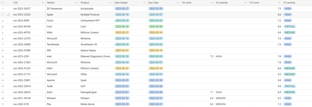Select the Ethernet Diagnostics Driver product cell
This screenshot has width=312, height=107.
coord(96,56)
